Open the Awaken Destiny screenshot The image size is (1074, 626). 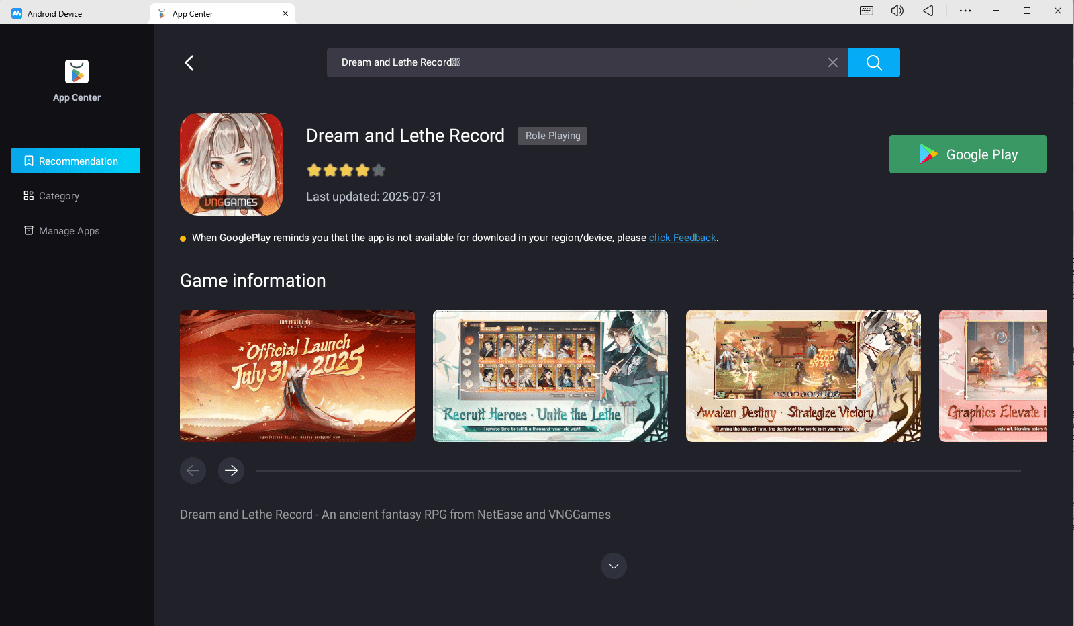[803, 375]
